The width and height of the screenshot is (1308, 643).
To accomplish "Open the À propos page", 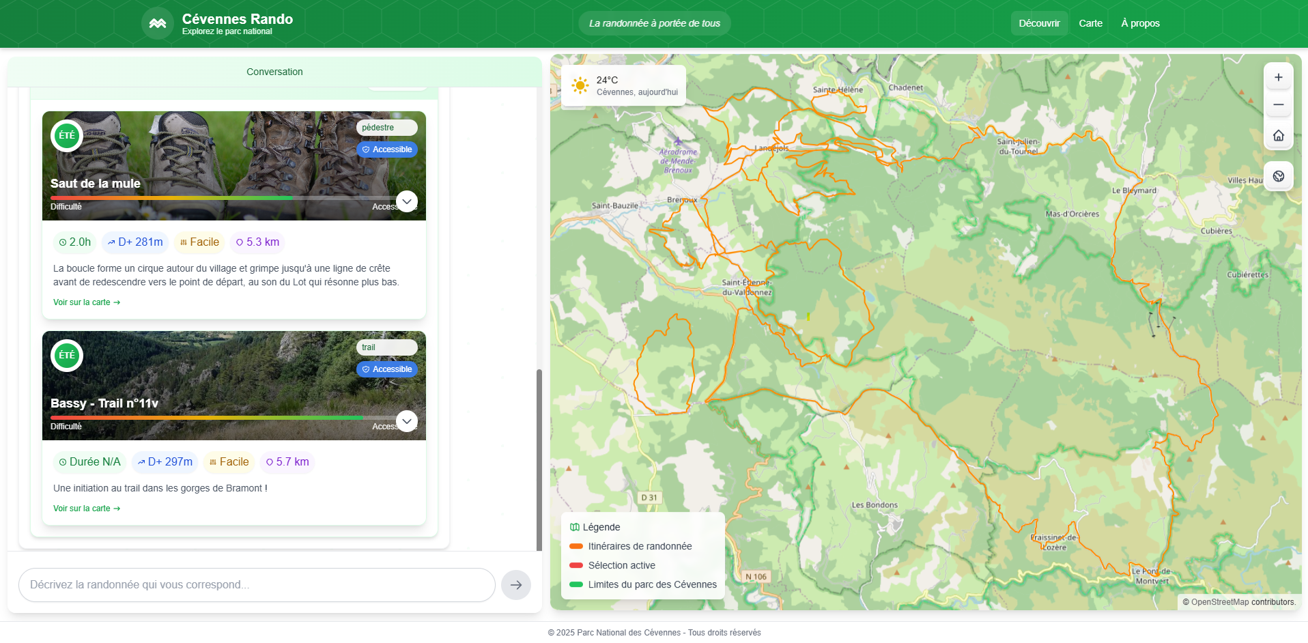I will (1140, 23).
